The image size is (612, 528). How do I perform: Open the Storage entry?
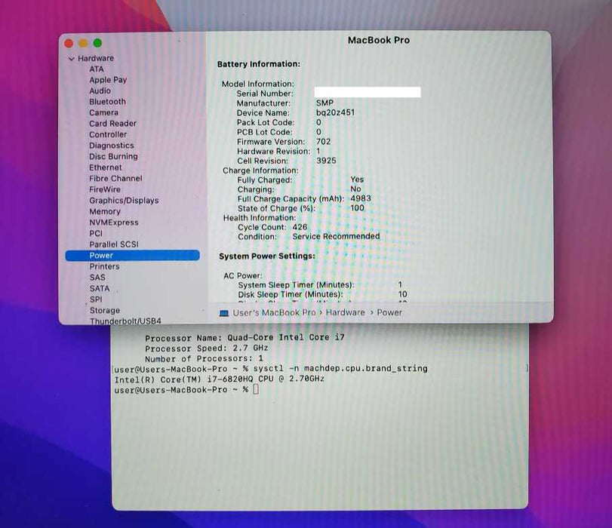105,311
